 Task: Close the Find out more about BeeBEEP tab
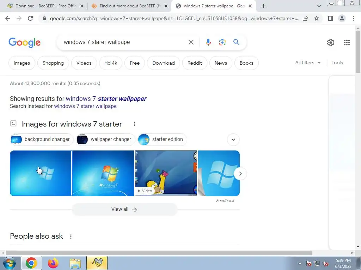click(166, 6)
